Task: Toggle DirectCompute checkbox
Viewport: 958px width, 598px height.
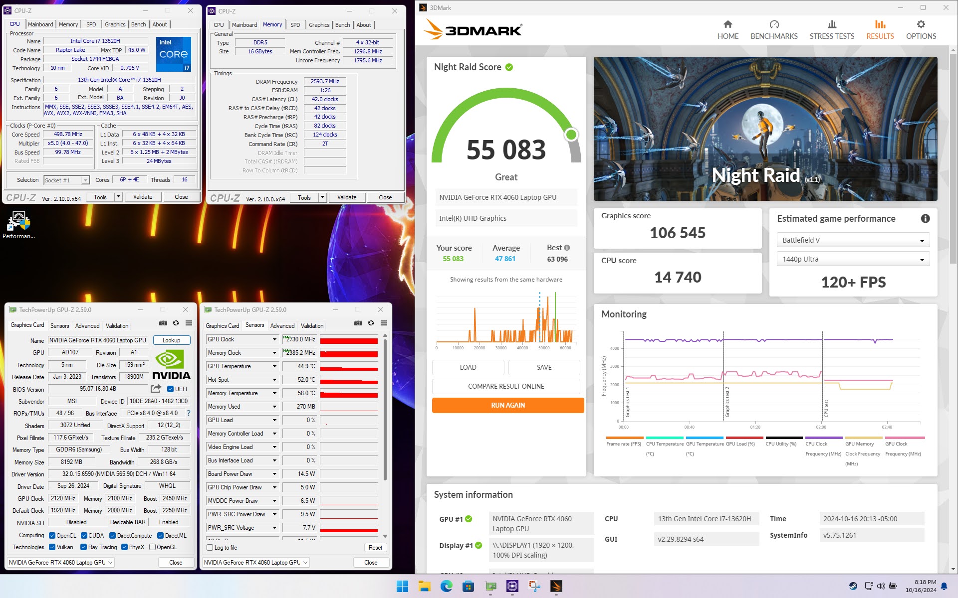Action: point(113,536)
